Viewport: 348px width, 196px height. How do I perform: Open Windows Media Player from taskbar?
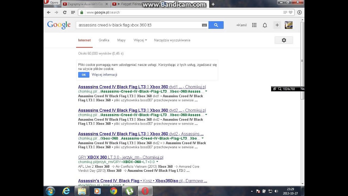[97, 191]
